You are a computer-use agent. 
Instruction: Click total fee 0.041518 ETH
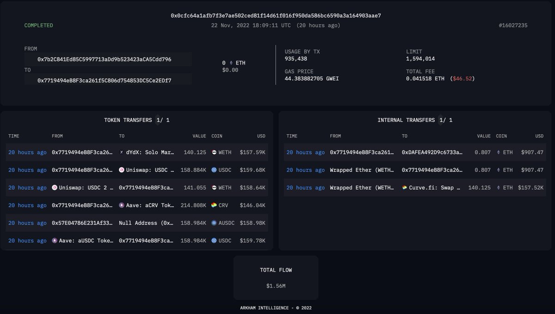click(425, 78)
